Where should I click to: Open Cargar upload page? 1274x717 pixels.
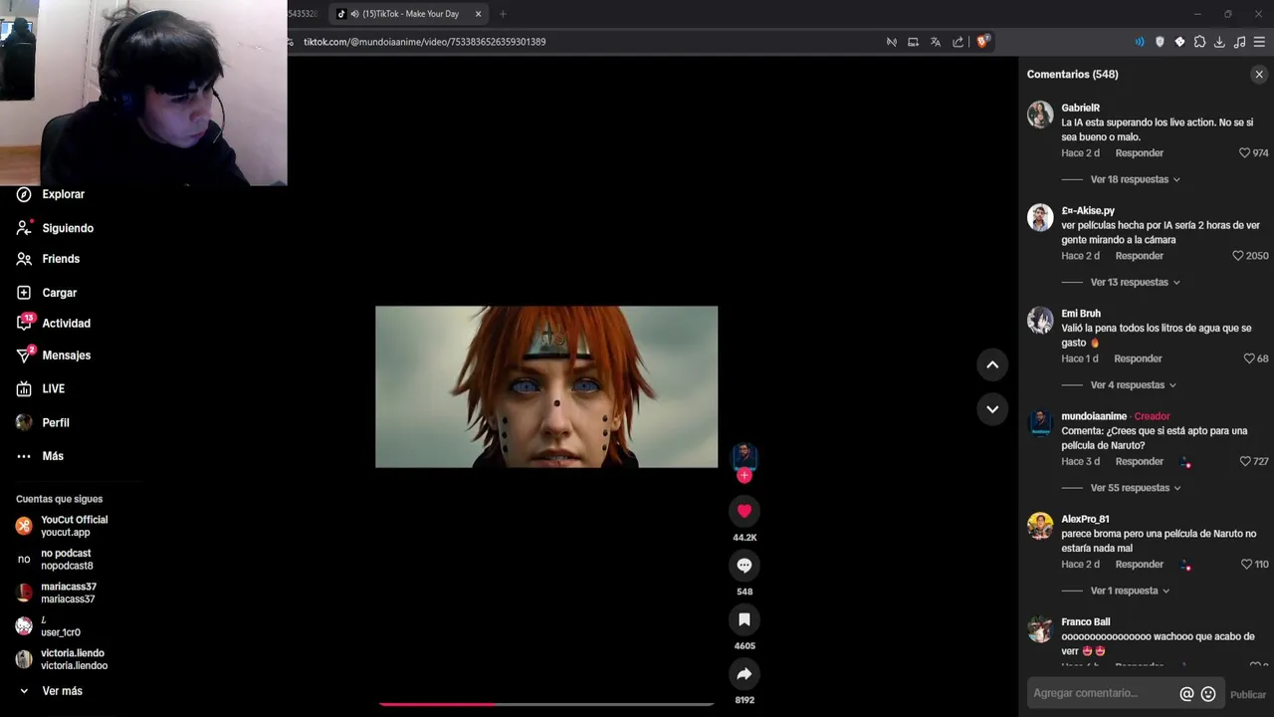pyautogui.click(x=59, y=293)
